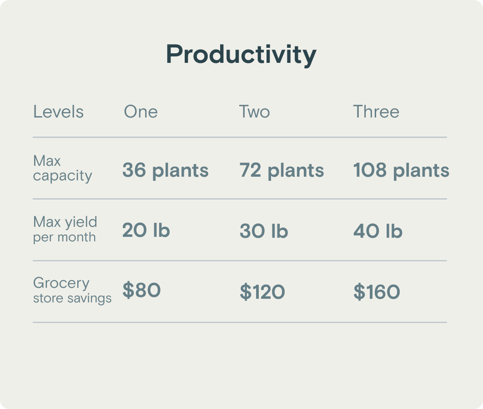Viewport: 483px width, 409px height.
Task: Select the per month sublabel
Action: tap(64, 237)
